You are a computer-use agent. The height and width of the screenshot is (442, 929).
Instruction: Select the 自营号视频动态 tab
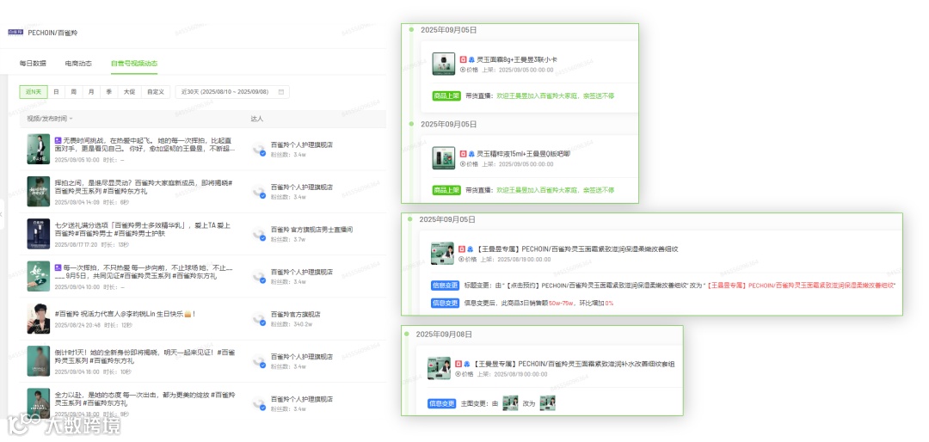point(134,63)
